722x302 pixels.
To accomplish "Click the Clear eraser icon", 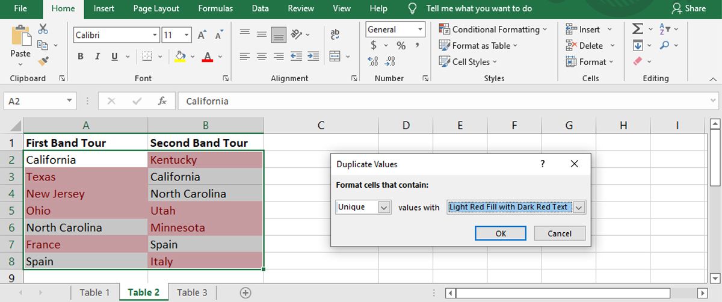I will (638, 61).
